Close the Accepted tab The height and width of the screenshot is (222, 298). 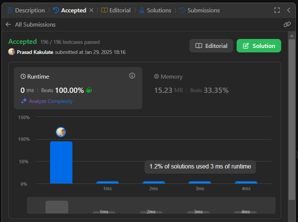click(91, 10)
